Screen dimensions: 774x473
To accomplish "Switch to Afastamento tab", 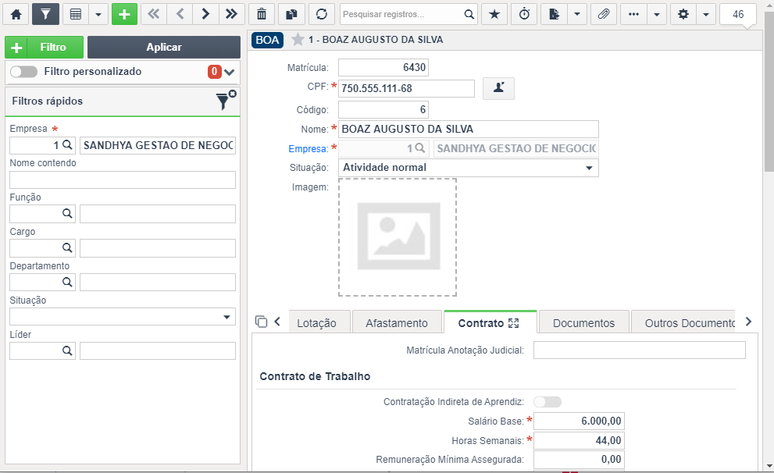I will coord(397,323).
